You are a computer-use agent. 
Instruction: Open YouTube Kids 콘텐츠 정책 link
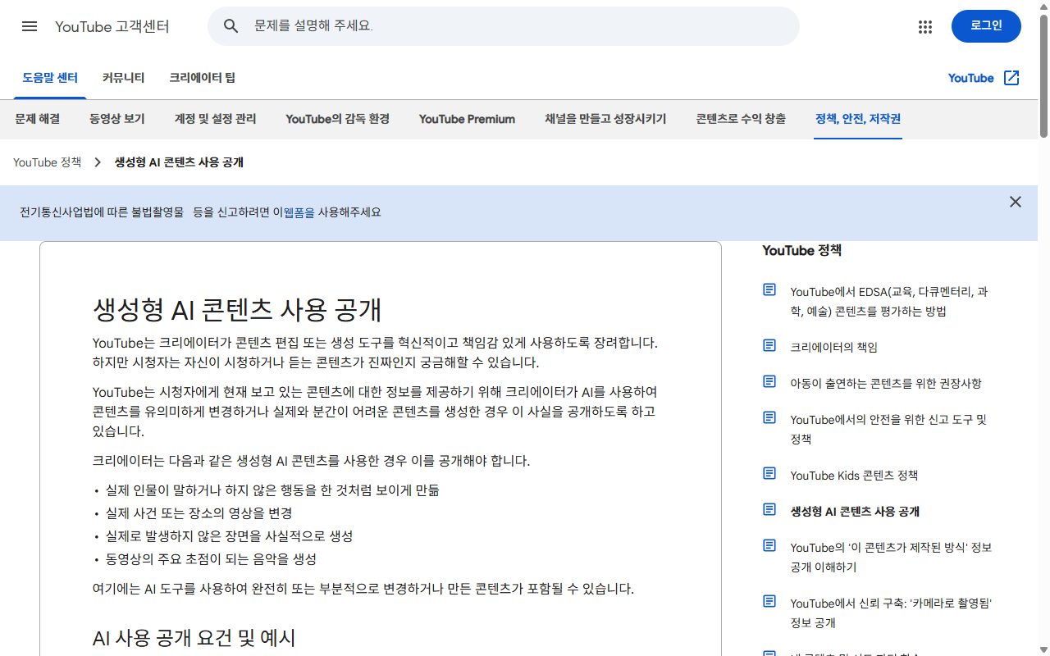tap(854, 475)
